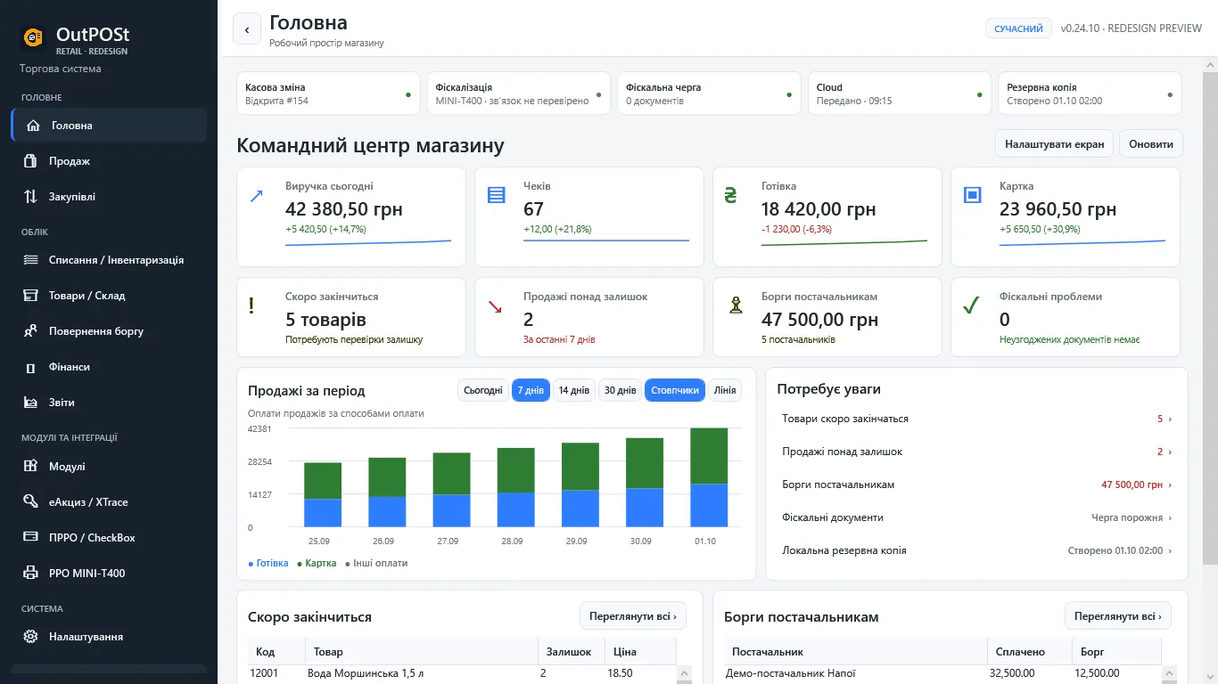Viewport: 1218px width, 684px height.
Task: Open the Головна home icon in sidebar
Action: click(33, 126)
